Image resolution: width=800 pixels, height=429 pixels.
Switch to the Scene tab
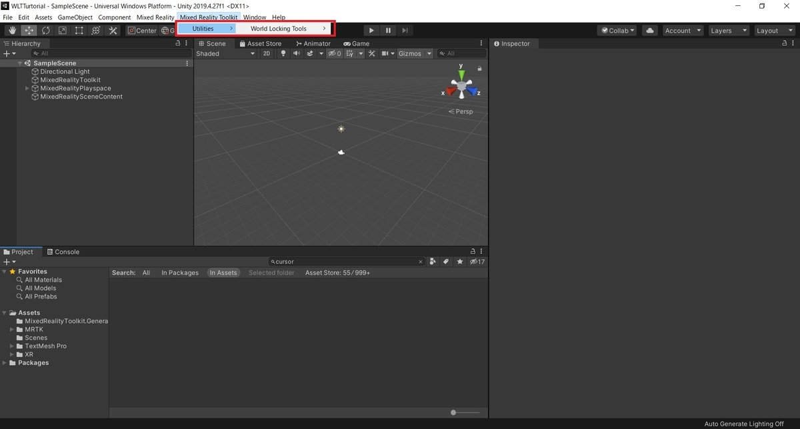(x=211, y=43)
